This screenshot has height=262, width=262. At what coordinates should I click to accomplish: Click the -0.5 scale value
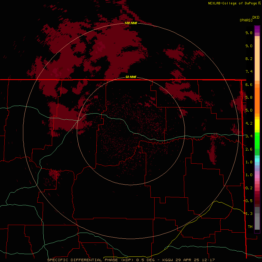[x=248, y=201]
